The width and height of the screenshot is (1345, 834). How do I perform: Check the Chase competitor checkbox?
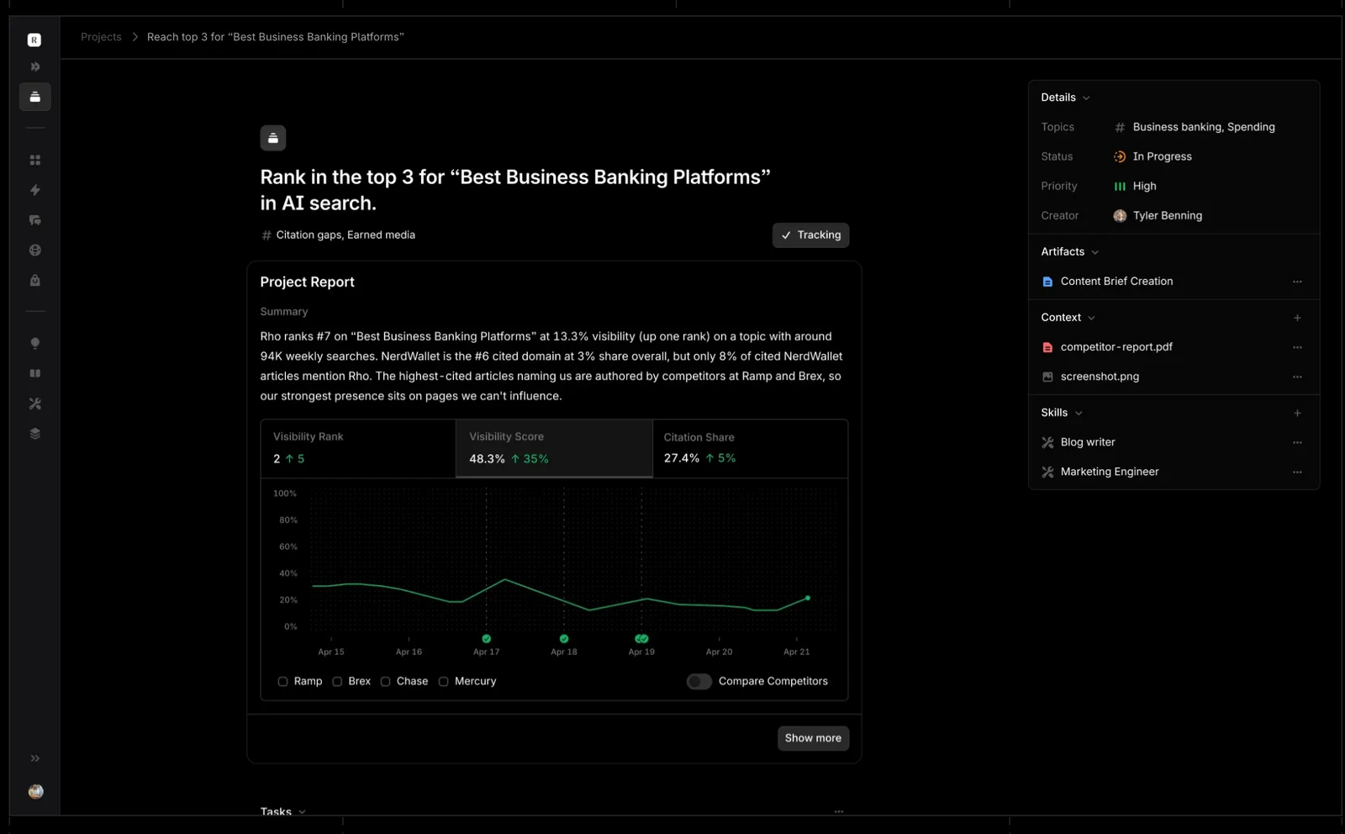point(385,682)
